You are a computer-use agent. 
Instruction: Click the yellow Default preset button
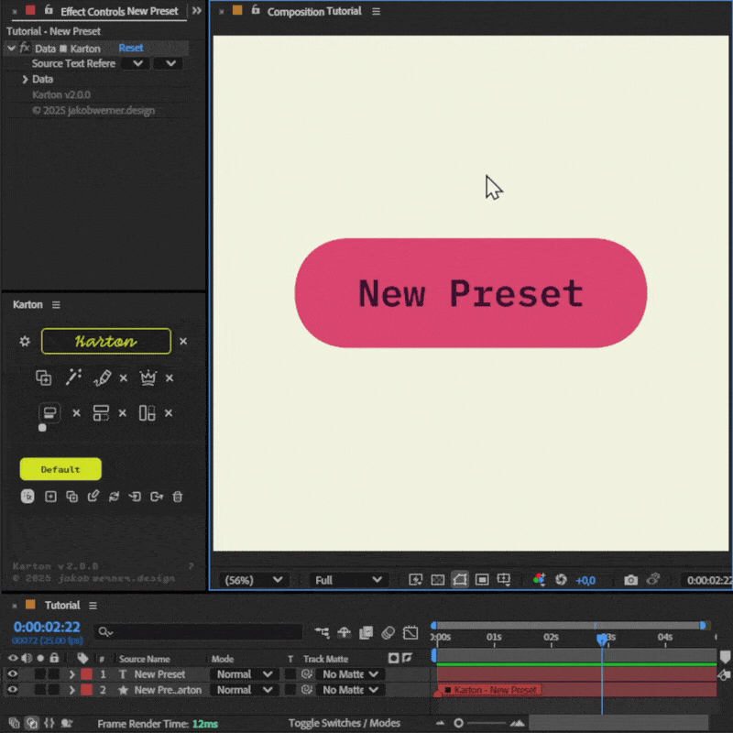60,469
